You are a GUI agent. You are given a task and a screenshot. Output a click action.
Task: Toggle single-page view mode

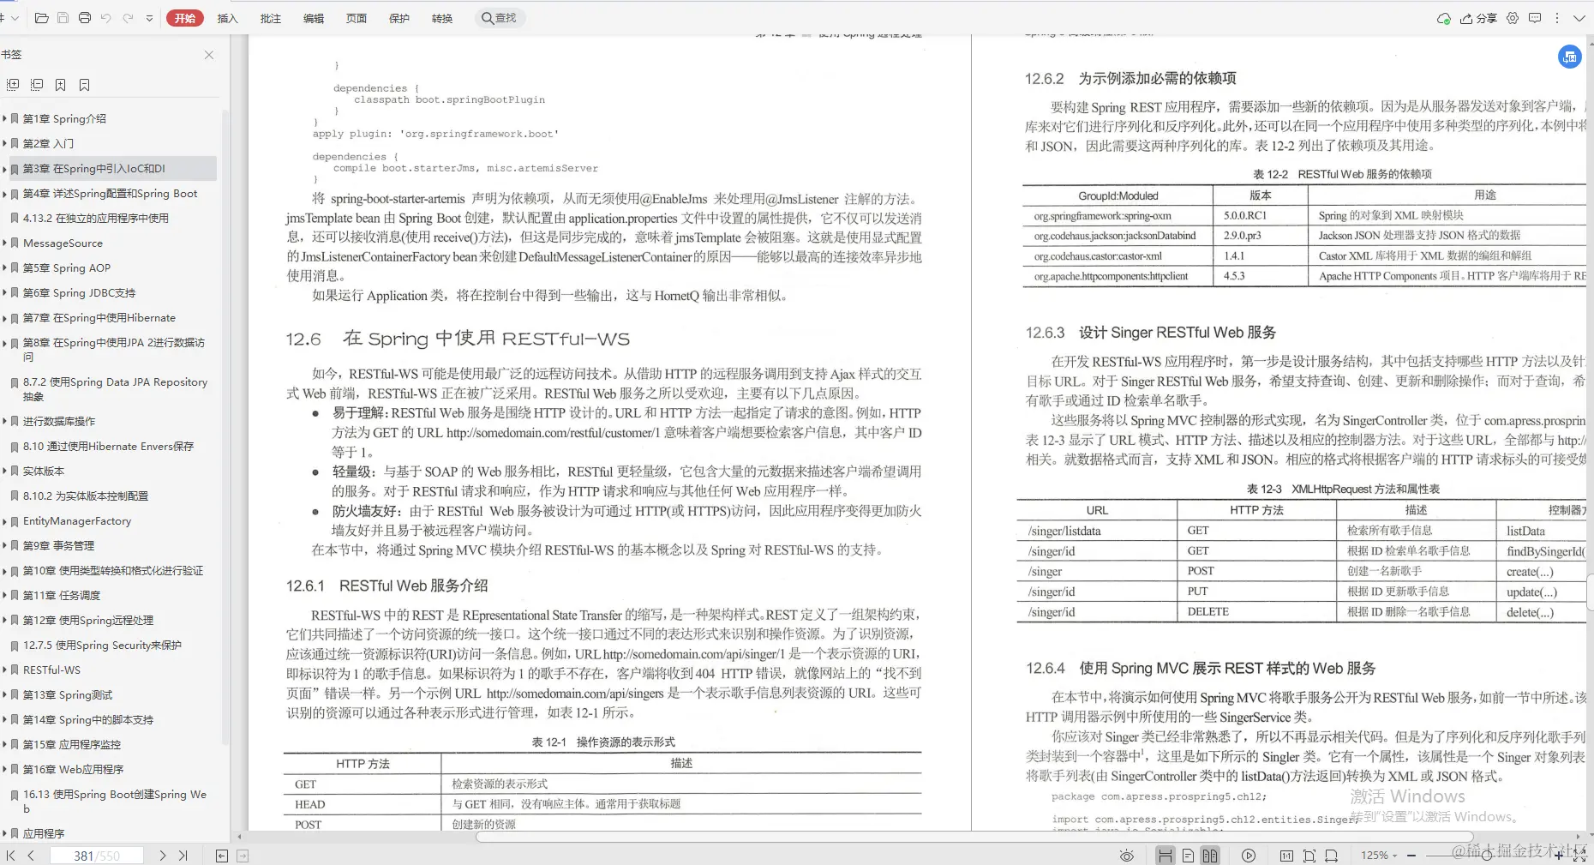click(1189, 855)
